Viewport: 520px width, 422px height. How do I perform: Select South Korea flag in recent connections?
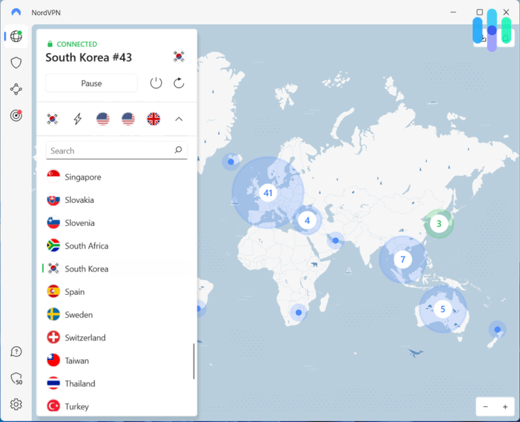pyautogui.click(x=52, y=119)
